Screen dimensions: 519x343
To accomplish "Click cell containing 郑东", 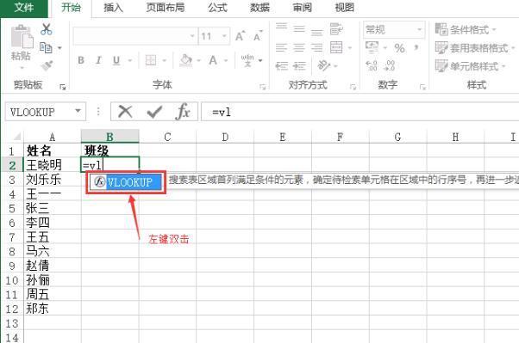I will pyautogui.click(x=53, y=309).
